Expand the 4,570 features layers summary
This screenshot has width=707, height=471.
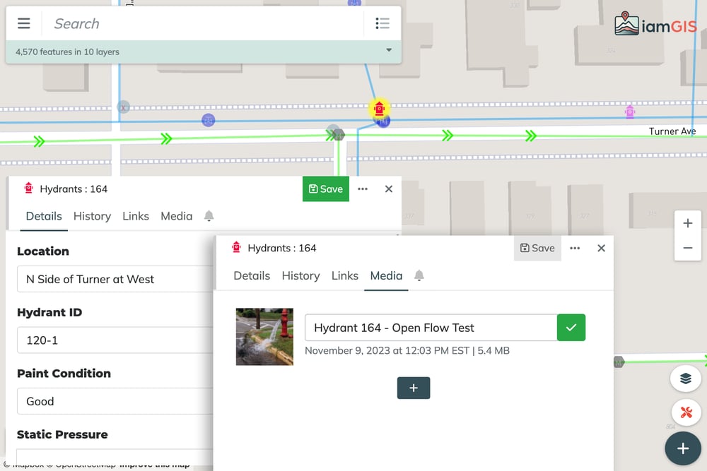coord(389,51)
